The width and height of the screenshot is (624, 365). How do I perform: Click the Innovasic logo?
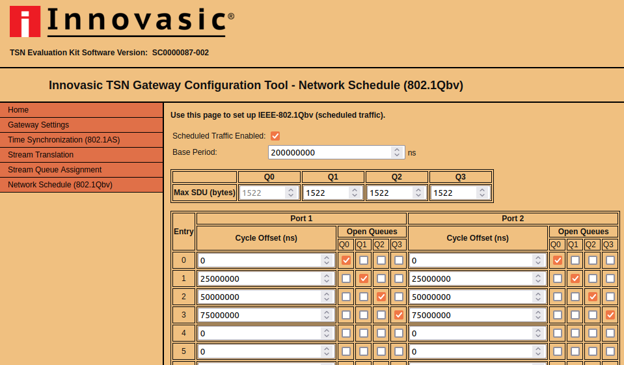click(122, 21)
